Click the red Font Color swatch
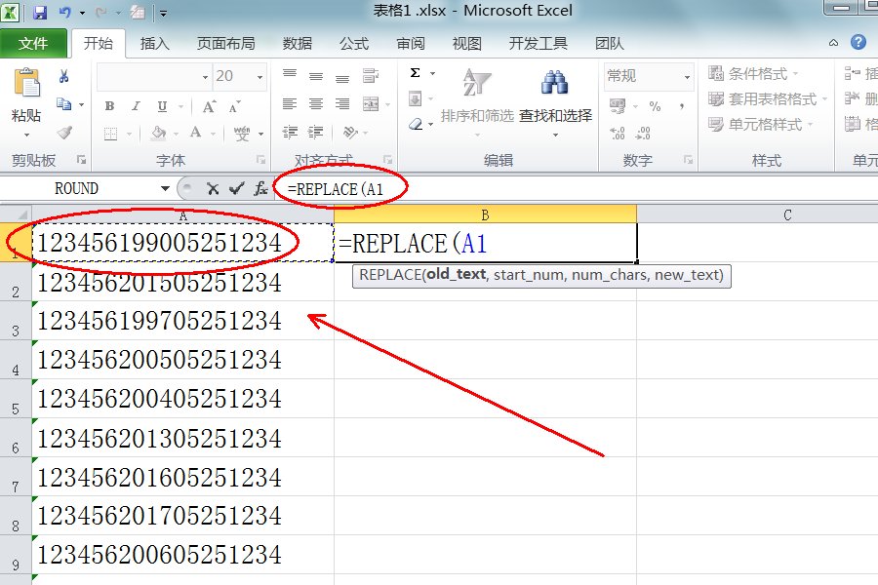 point(195,135)
